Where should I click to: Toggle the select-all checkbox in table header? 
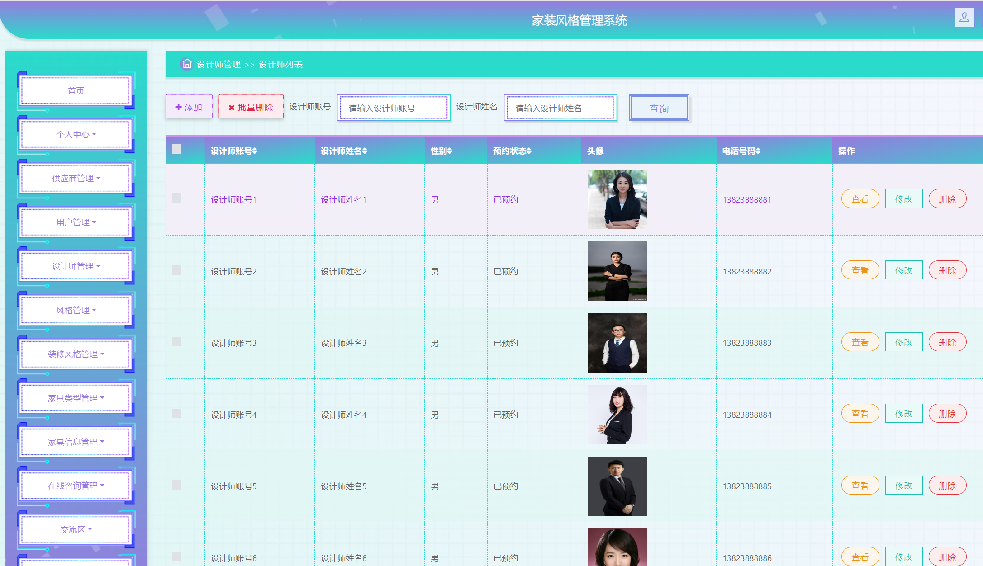177,149
